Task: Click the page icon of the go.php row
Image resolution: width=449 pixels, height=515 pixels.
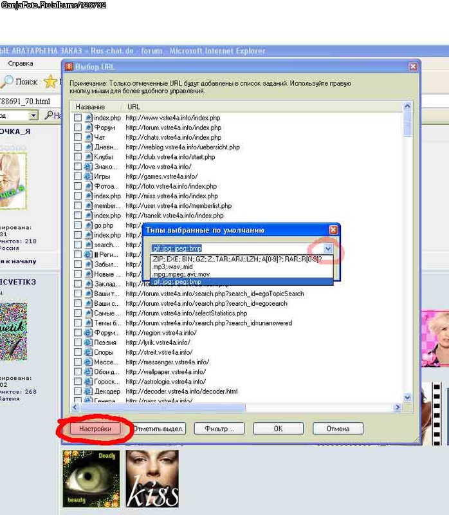Action: pos(88,225)
